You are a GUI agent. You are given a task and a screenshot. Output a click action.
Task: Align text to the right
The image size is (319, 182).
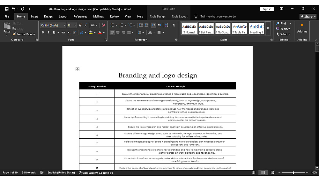(x=123, y=32)
